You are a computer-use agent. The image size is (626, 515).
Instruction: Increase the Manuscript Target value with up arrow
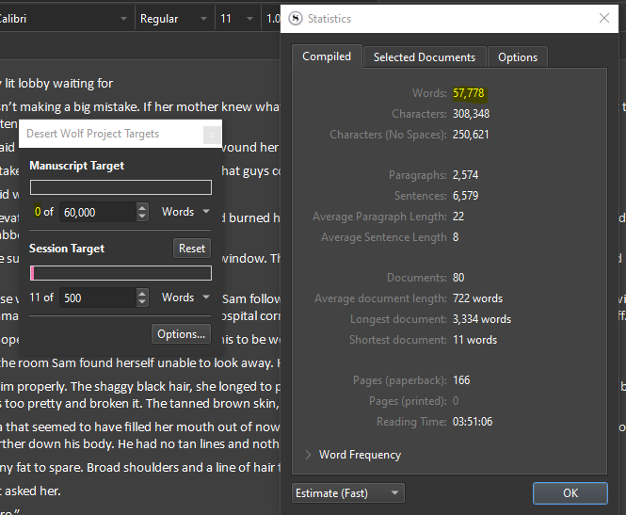pyautogui.click(x=142, y=207)
